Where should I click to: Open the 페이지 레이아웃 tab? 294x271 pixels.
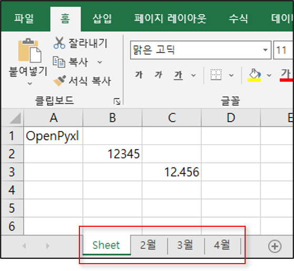[170, 19]
